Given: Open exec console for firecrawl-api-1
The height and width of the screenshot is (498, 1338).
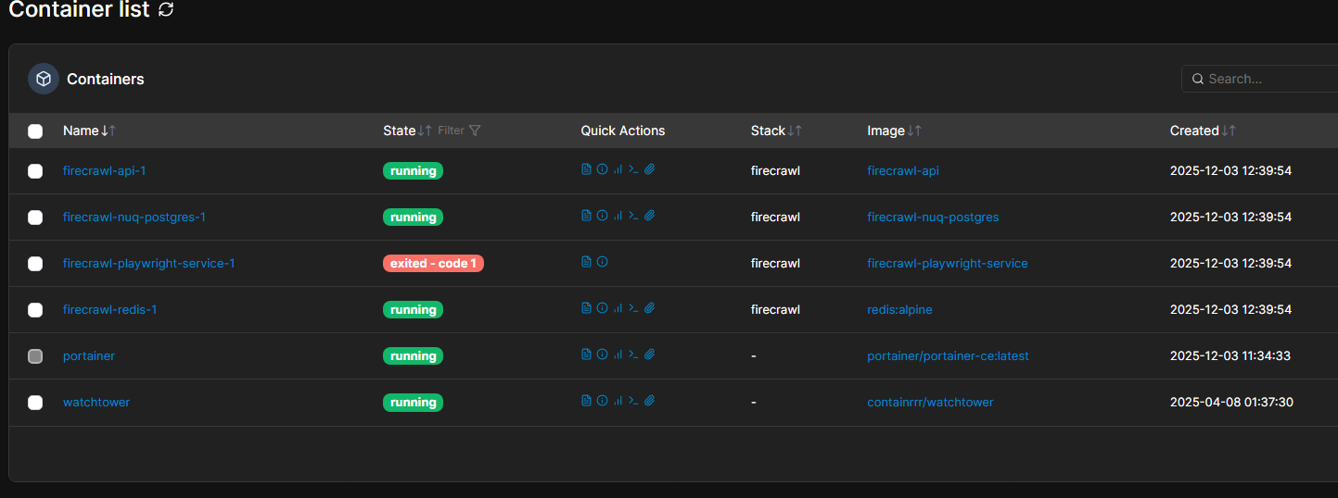Looking at the screenshot, I should (633, 169).
